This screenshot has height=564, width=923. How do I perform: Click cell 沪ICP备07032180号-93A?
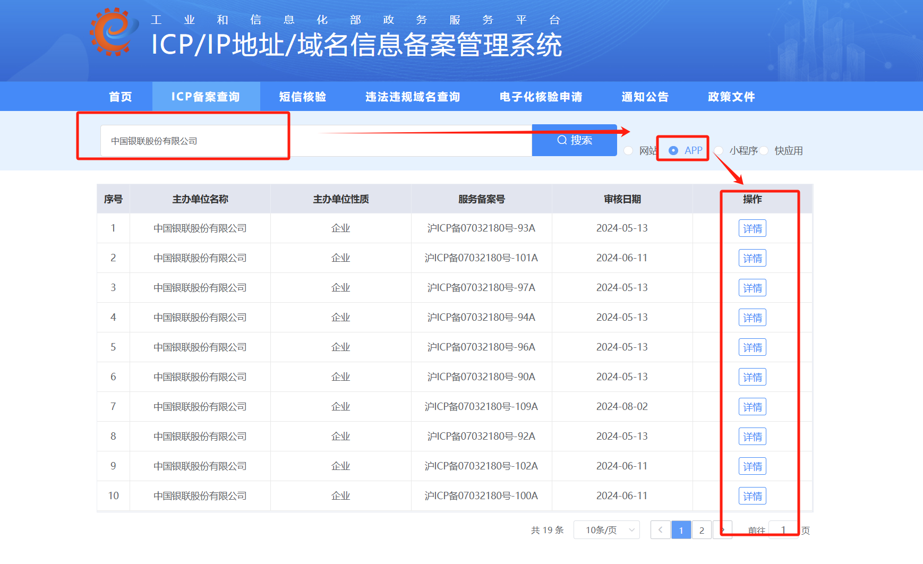[481, 228]
